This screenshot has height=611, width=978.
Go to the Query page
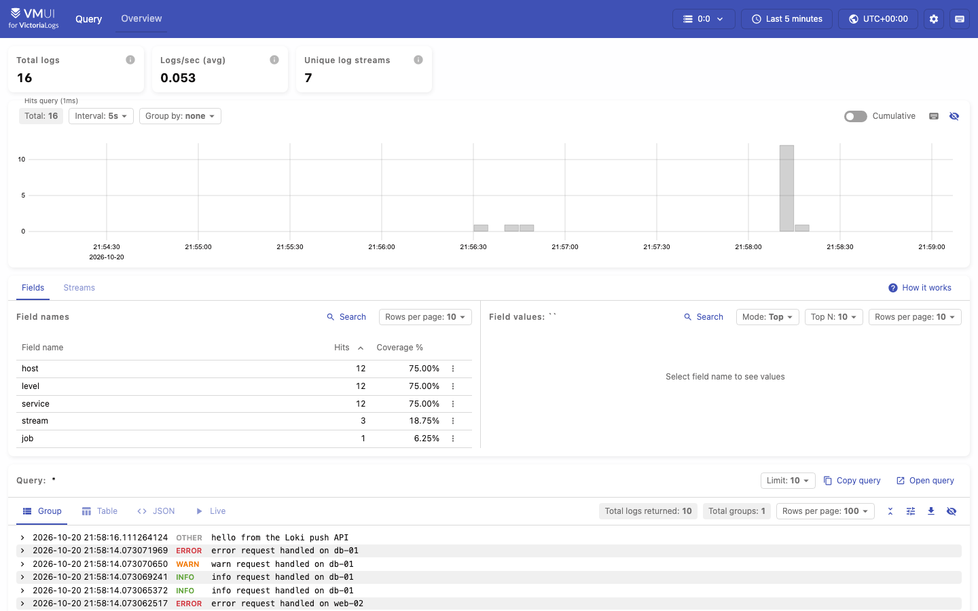88,19
